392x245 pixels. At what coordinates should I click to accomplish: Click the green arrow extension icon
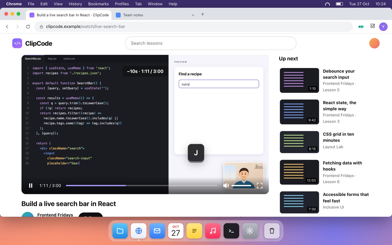(x=361, y=27)
